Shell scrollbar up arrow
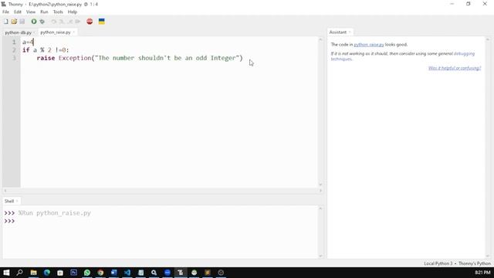This screenshot has width=494, height=278. [x=320, y=208]
